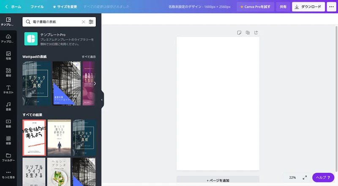The image size is (338, 186).
Task: Clear the template search field
Action: [83, 22]
